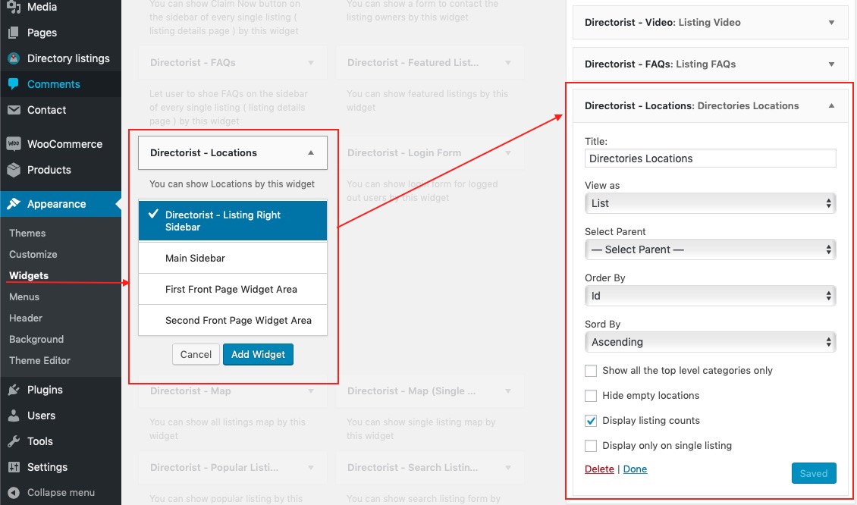The image size is (857, 505).
Task: Open Theme Editor submenu item
Action: 40,361
